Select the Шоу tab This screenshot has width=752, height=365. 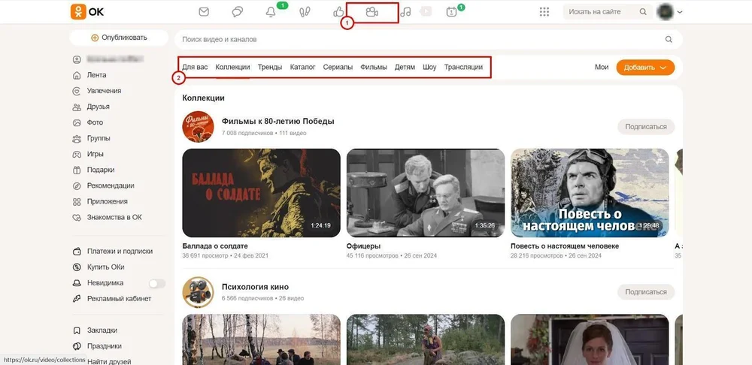[429, 67]
